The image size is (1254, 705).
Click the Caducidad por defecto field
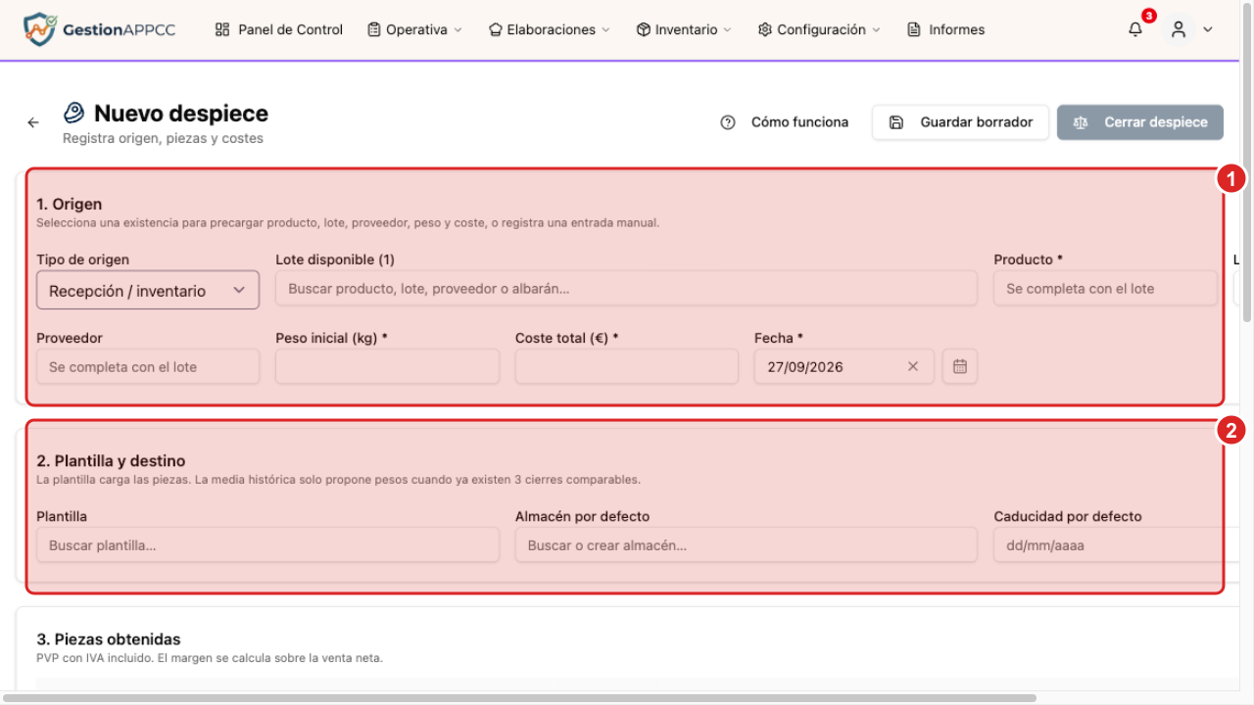pos(1117,545)
